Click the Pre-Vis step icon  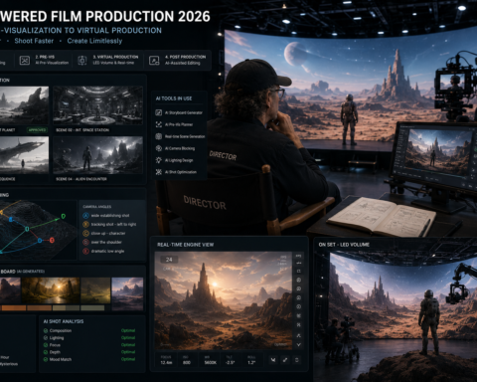(x=25, y=60)
